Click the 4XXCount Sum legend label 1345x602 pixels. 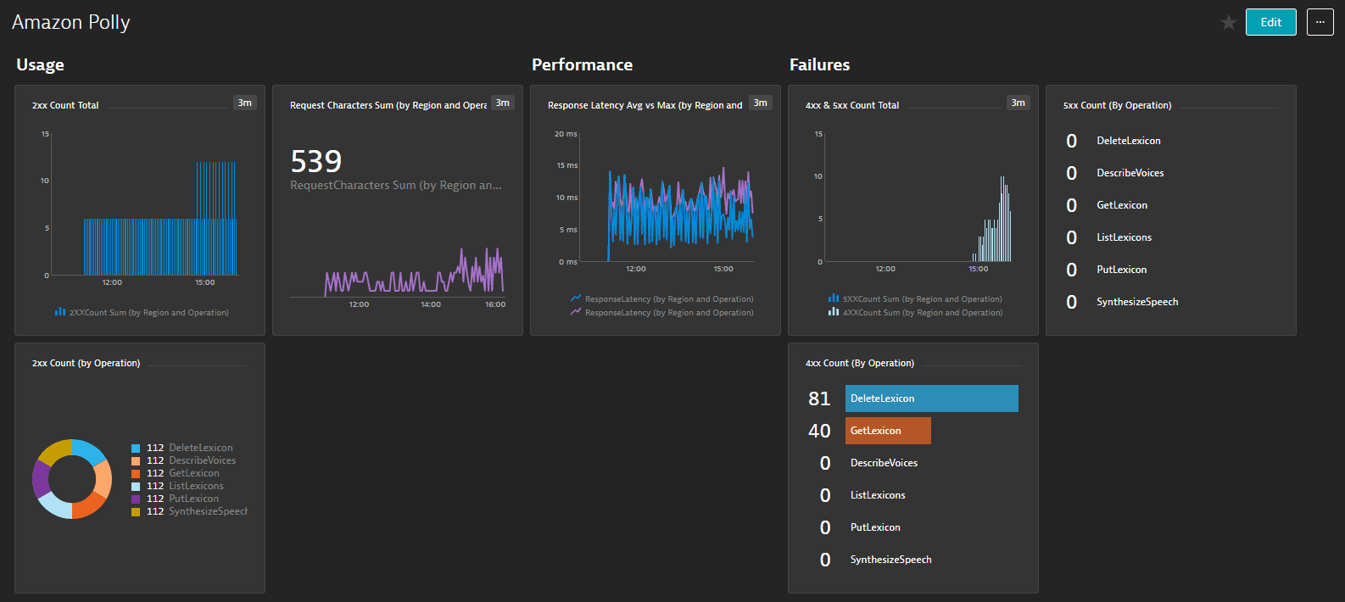(x=923, y=313)
